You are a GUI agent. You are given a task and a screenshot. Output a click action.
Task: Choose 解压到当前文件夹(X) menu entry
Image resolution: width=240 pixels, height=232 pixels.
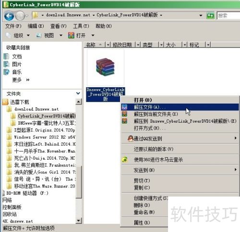(x=180, y=114)
